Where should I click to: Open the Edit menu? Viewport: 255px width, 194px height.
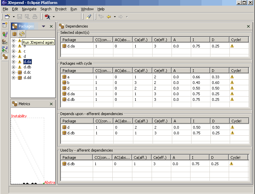(15, 9)
